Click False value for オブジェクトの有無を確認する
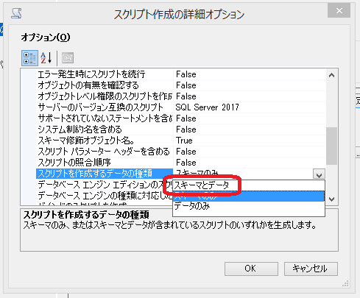Viewport: 360px width, 298px height. pos(250,85)
